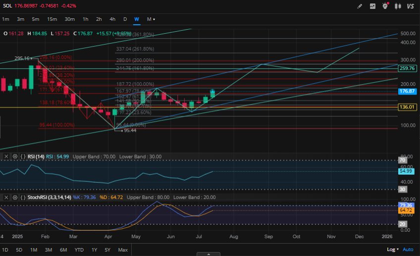The height and width of the screenshot is (256, 420).
Task: Select the 1h timeframe
Action: (x=86, y=19)
